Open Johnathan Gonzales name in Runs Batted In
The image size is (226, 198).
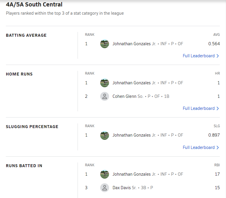pyautogui.click(x=131, y=174)
